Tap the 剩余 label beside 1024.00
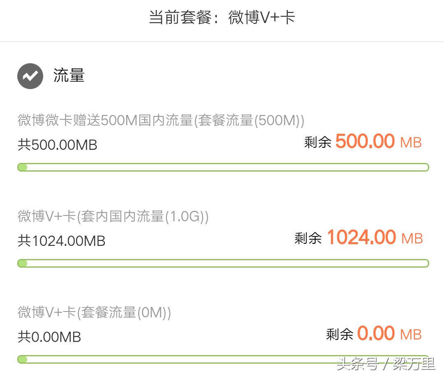Image resolution: width=444 pixels, height=376 pixels. (x=308, y=238)
